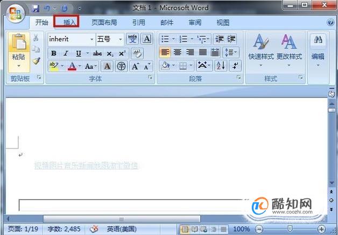
Task: Open the 编辑 editing group dropdown
Action: pos(318,65)
